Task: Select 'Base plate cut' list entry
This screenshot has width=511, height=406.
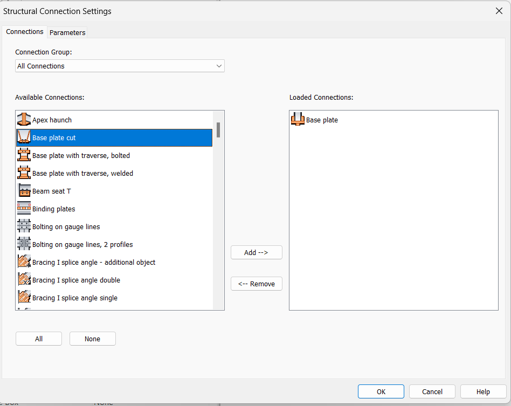Action: pos(114,137)
